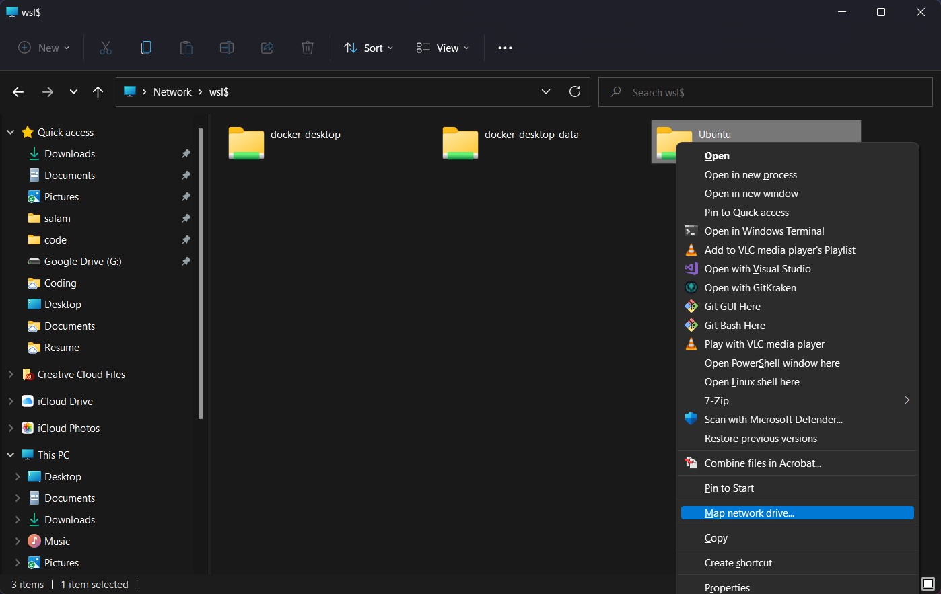Collapse the Quick access tree node
This screenshot has height=594, width=941.
click(x=11, y=133)
